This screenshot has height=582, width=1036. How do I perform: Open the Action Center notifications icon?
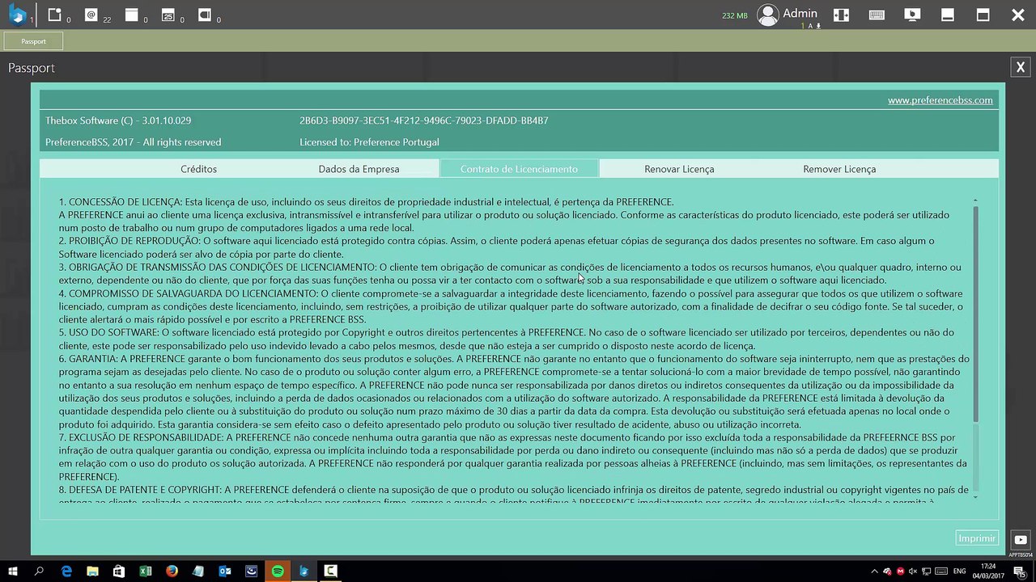(1021, 571)
